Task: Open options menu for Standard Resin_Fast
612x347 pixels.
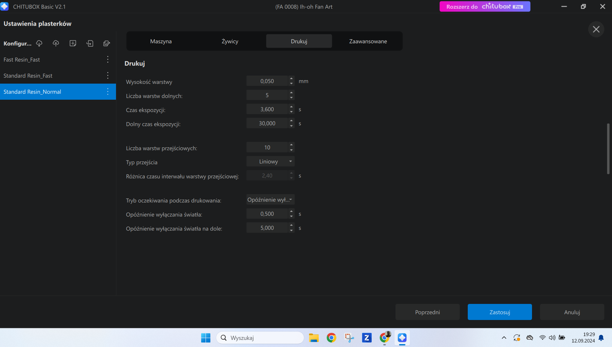Action: point(108,76)
